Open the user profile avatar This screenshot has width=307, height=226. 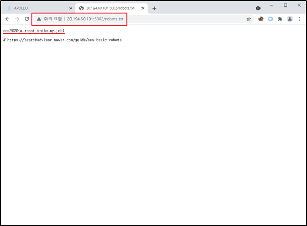coord(290,19)
